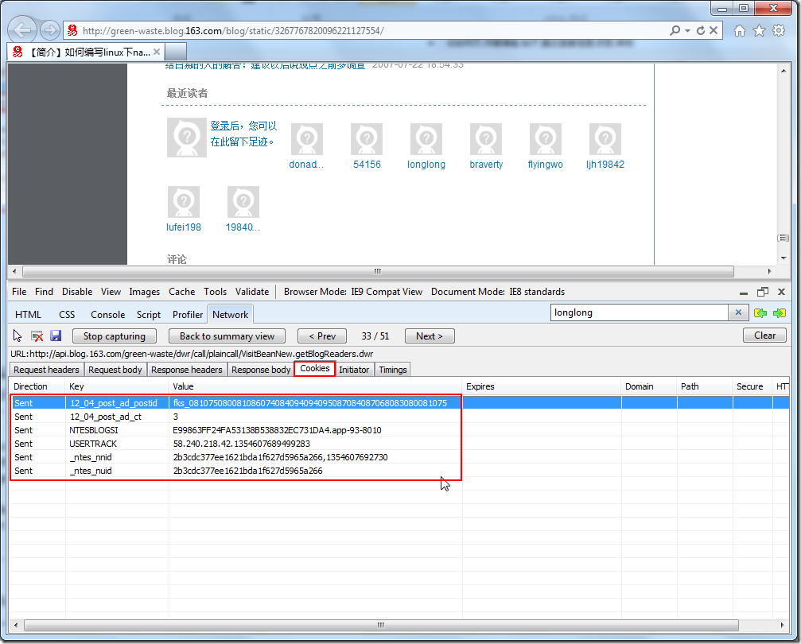Switch to the Profiler tab
801x644 pixels.
click(x=188, y=315)
